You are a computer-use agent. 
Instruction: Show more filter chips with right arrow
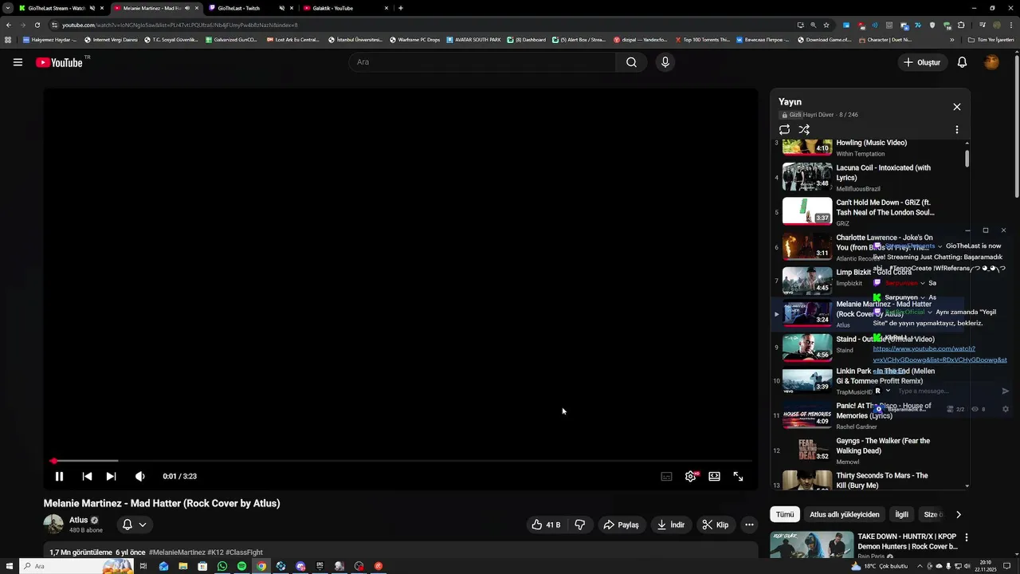[x=958, y=514]
